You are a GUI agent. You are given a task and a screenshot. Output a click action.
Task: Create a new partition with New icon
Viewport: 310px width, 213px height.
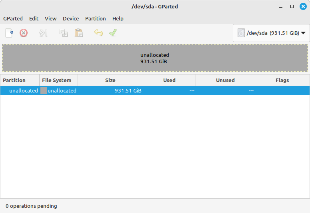coord(9,33)
